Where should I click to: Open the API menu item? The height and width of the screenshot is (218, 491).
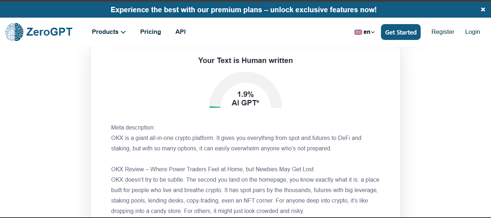click(x=180, y=32)
